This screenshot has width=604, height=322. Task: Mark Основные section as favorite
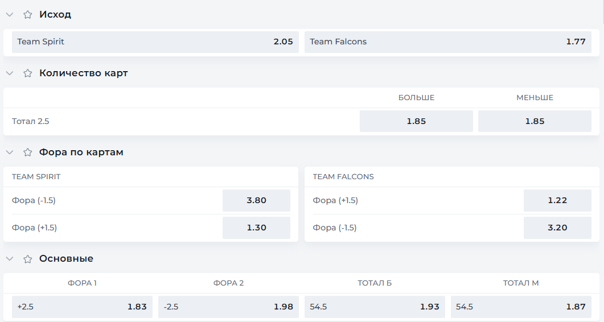[x=27, y=259]
